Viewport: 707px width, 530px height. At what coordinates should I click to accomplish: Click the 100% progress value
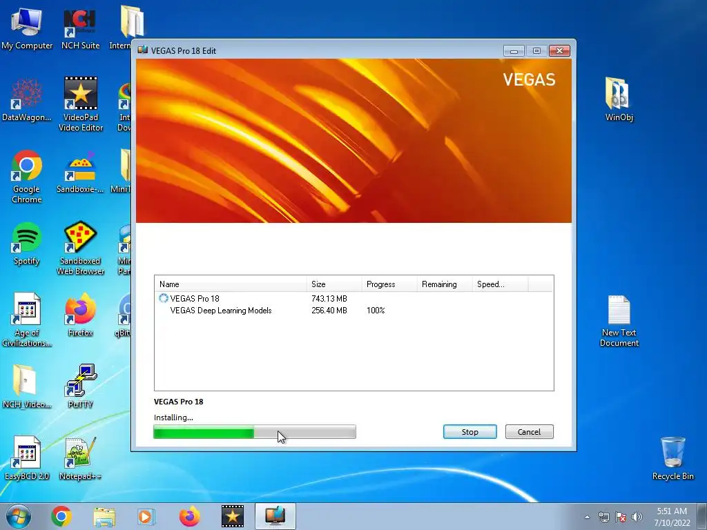[376, 310]
